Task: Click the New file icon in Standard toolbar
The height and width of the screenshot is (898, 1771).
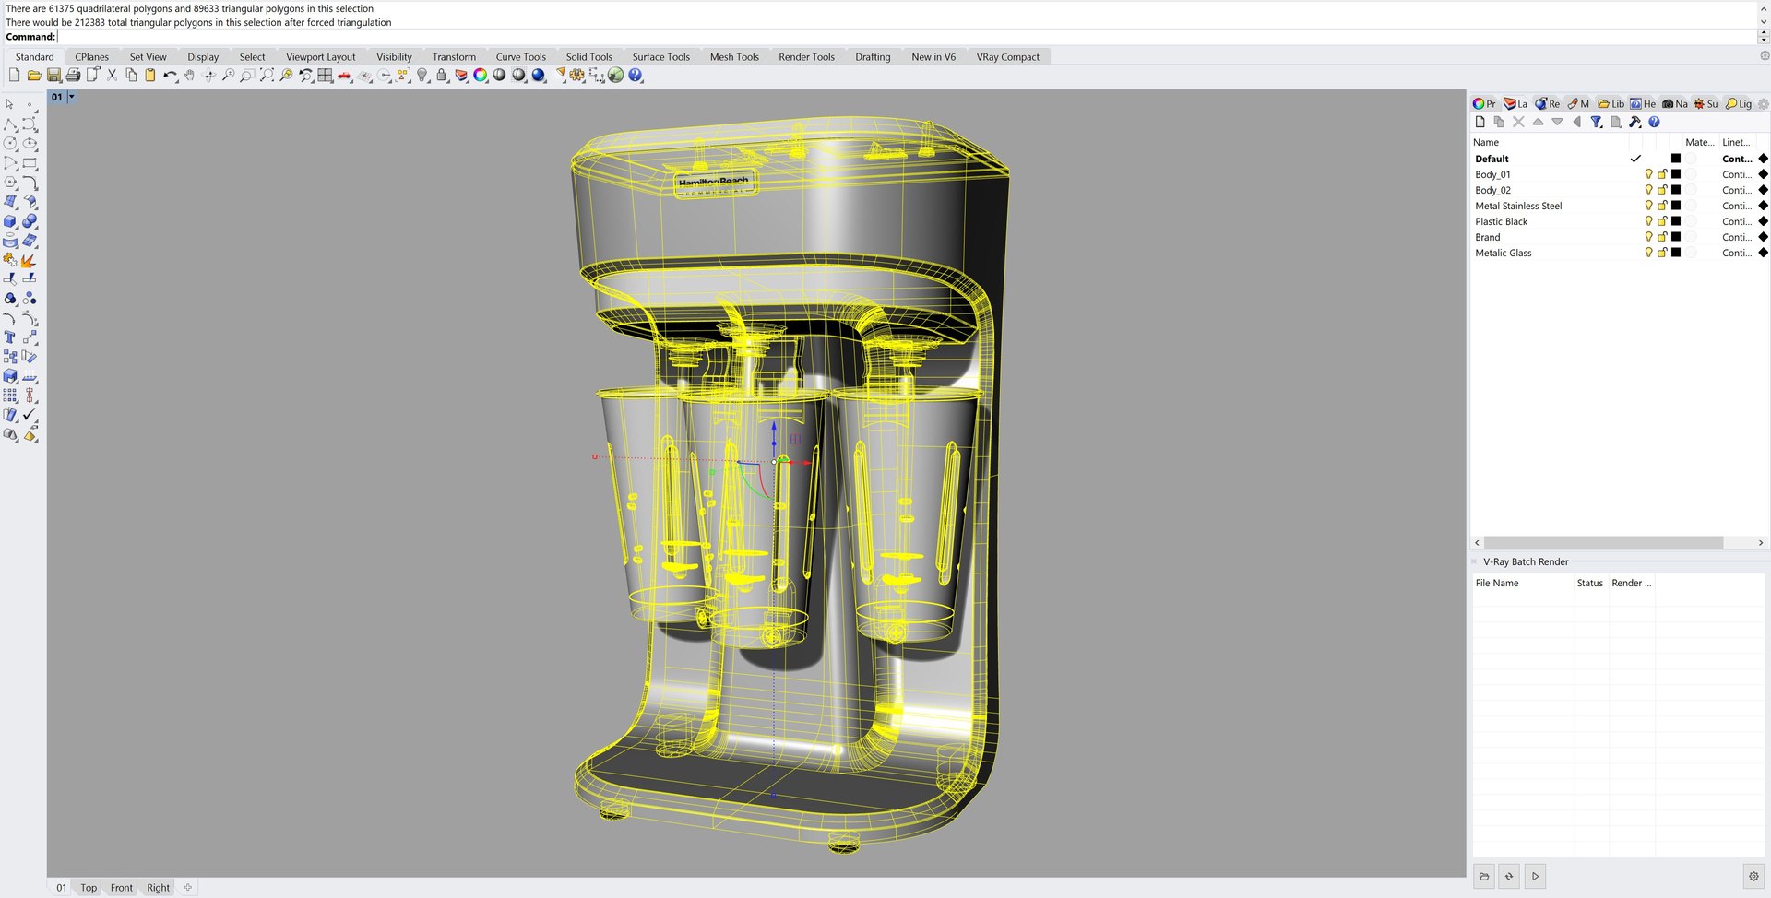Action: (14, 76)
